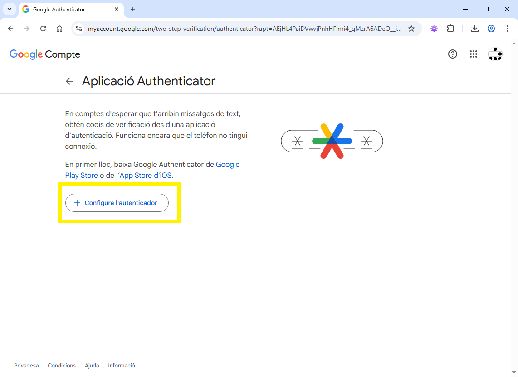This screenshot has height=377, width=518.
Task: Bookmark the page with the star icon
Action: pos(411,28)
